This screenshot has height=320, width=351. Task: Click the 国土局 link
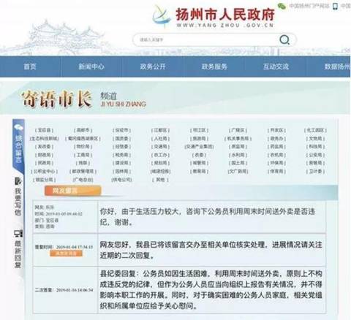click(x=238, y=163)
